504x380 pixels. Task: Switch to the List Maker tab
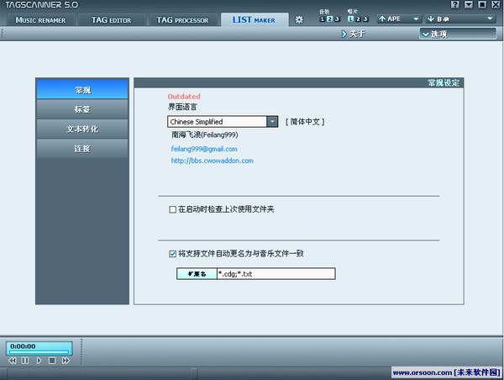[x=254, y=20]
